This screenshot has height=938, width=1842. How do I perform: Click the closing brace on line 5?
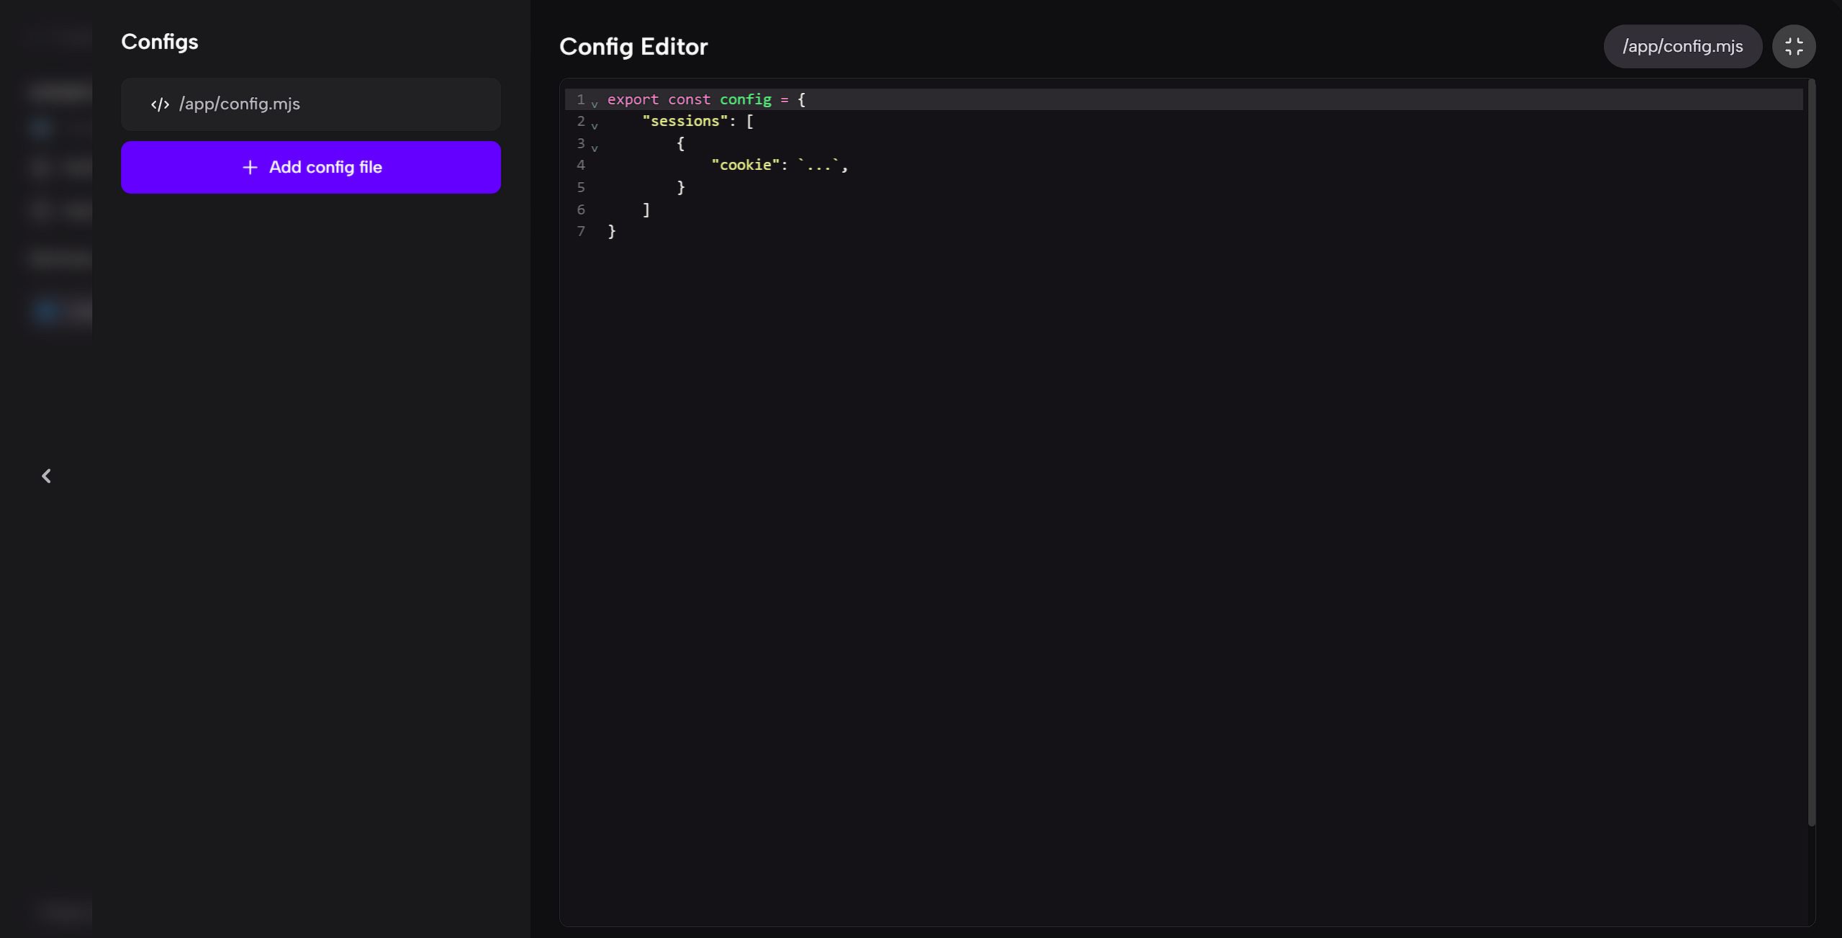click(x=681, y=187)
